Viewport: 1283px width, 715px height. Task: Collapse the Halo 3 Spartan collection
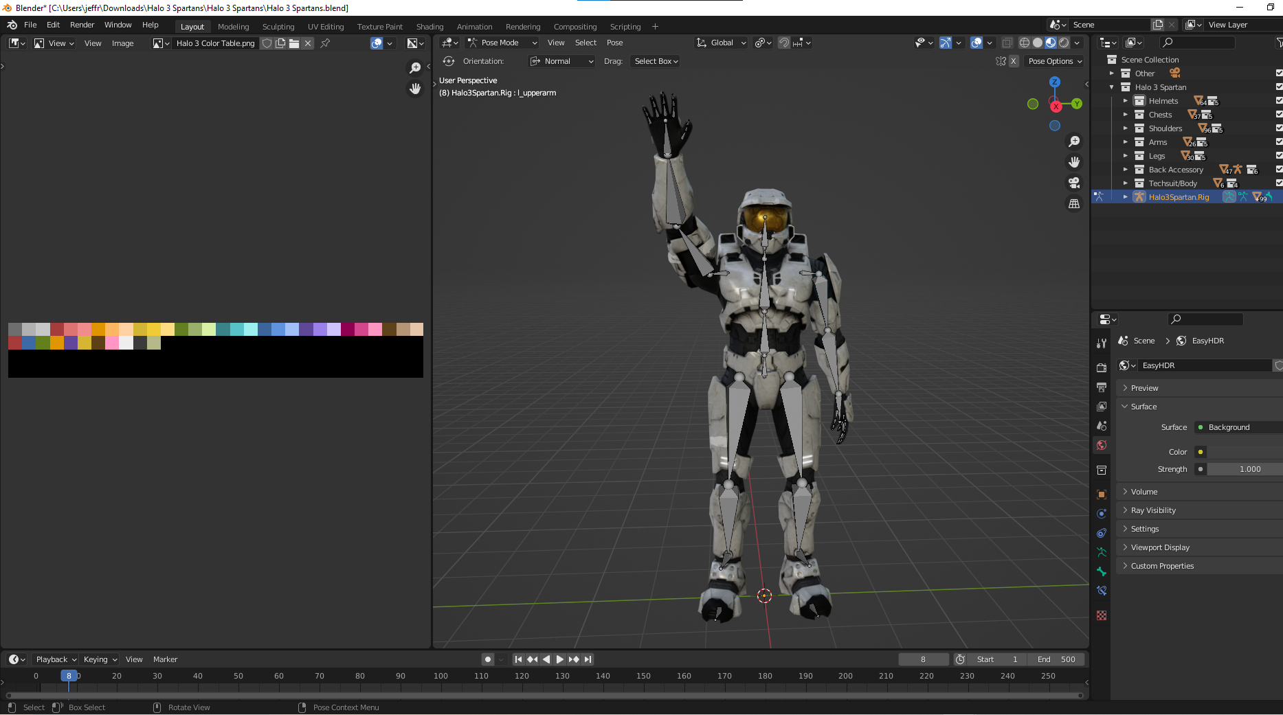pos(1111,87)
